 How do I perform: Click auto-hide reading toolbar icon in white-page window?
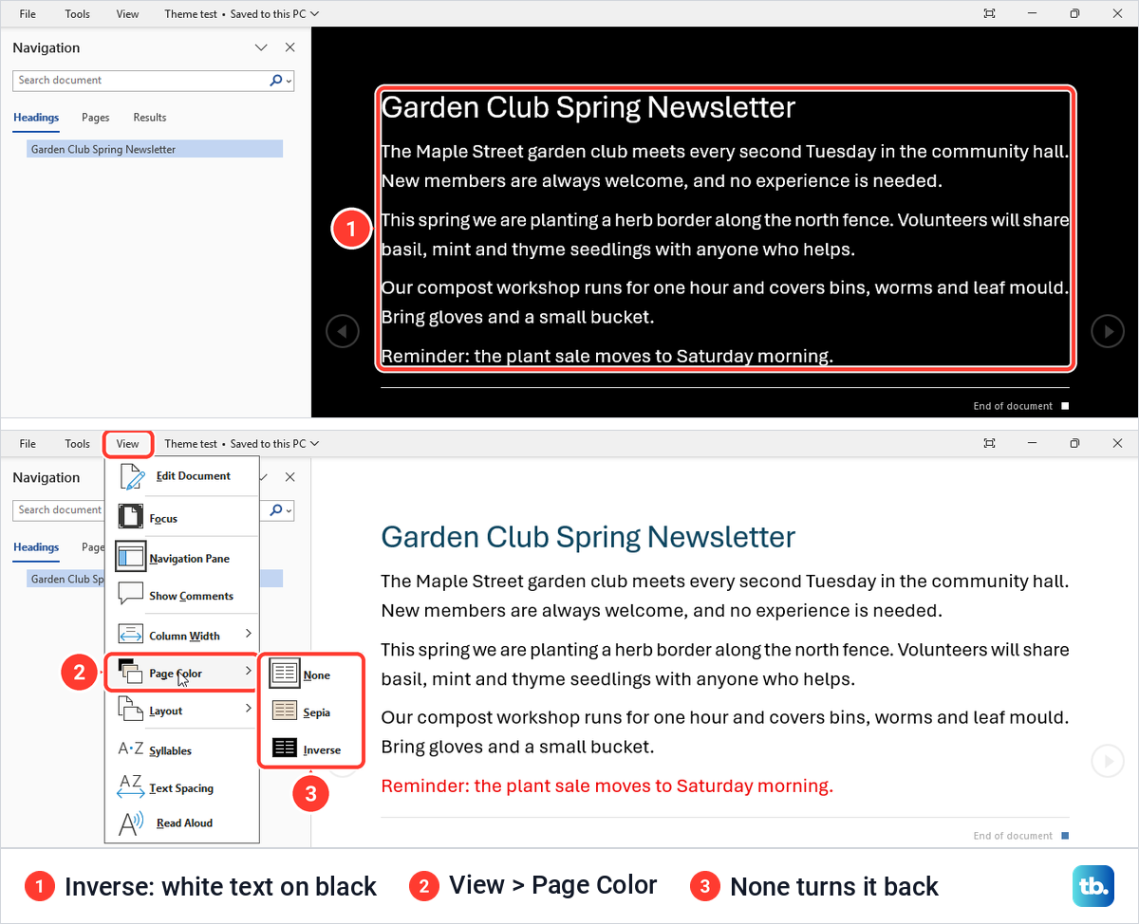click(990, 444)
